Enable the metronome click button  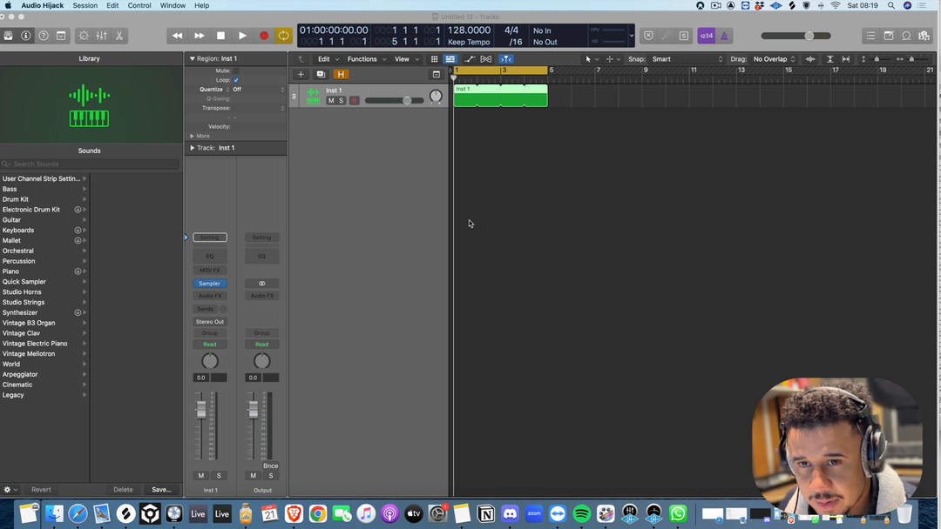724,36
